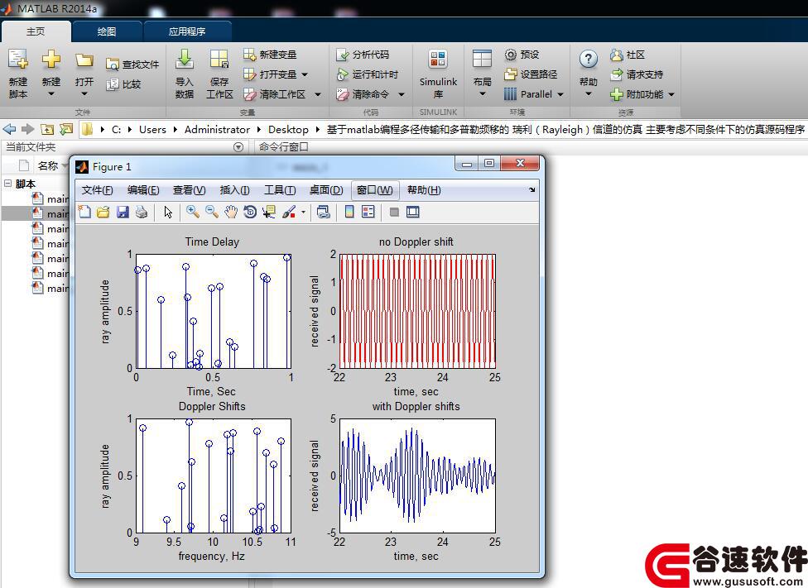Click 比较 button in ribbon
This screenshot has height=588, width=808.
point(123,84)
